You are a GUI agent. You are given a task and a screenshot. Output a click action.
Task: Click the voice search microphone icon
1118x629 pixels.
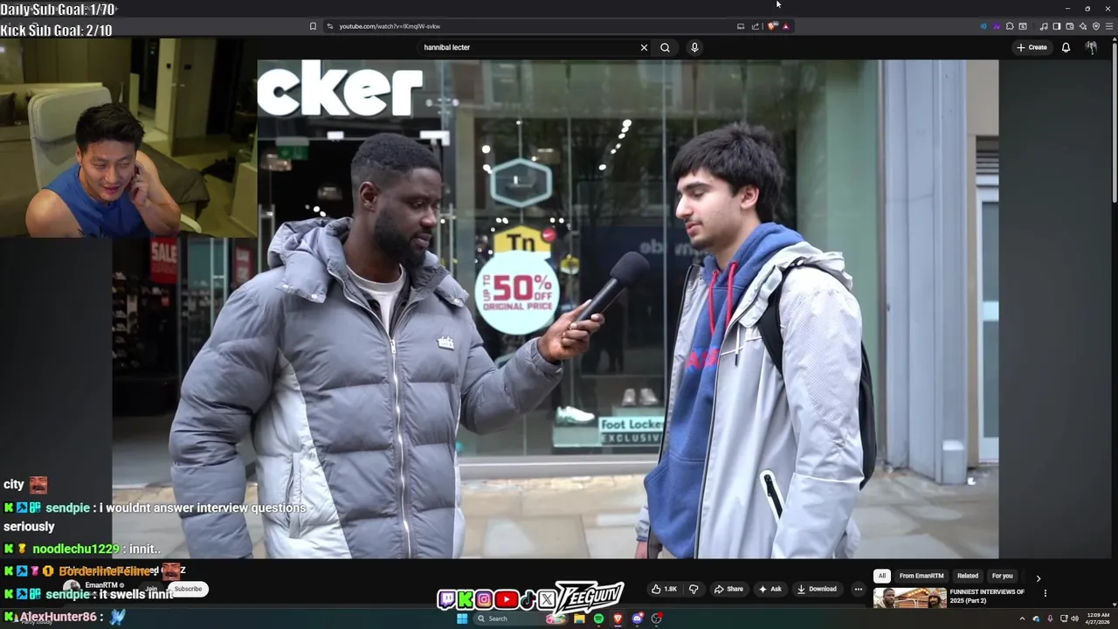point(694,47)
